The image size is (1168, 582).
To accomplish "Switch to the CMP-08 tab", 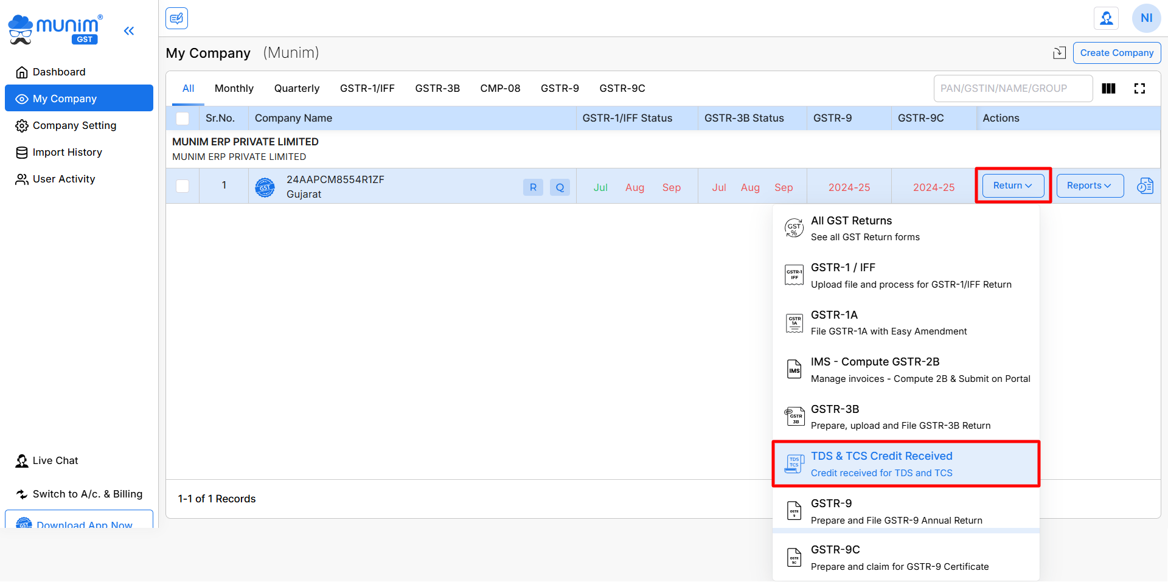I will tap(500, 88).
